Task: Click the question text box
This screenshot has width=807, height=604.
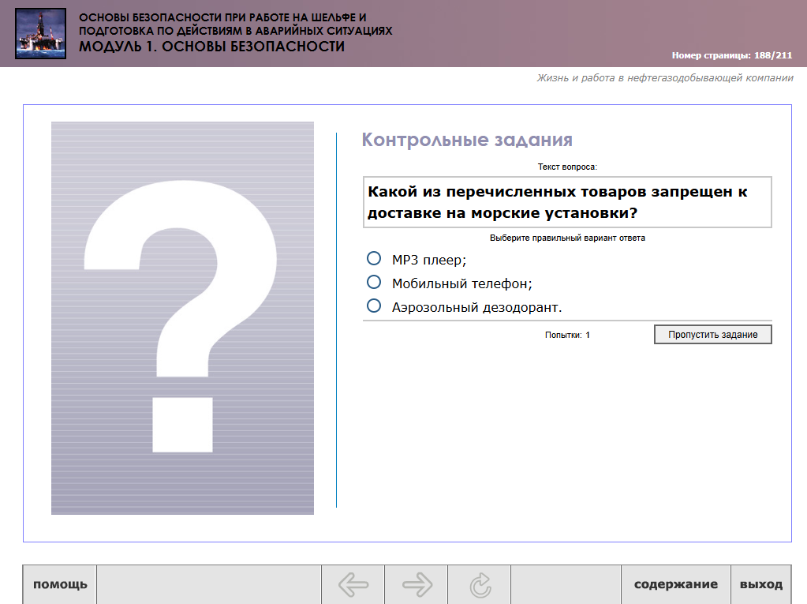Action: click(566, 202)
